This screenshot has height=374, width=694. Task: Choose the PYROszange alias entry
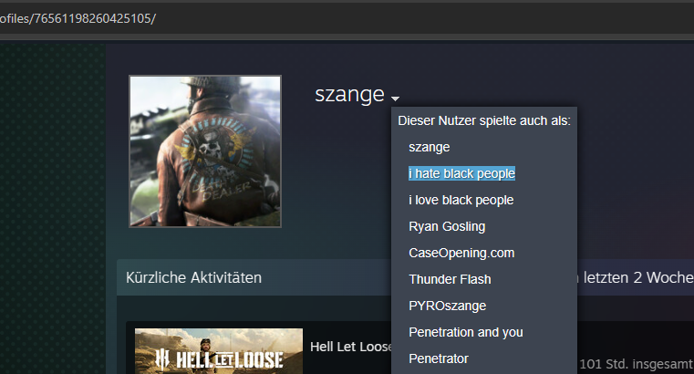tap(448, 306)
